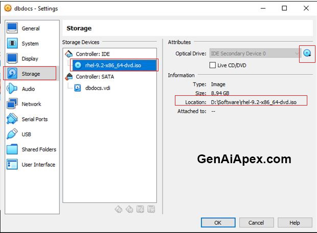Click the USB plug icon in sidebar
This screenshot has height=233, width=317.
pyautogui.click(x=12, y=134)
